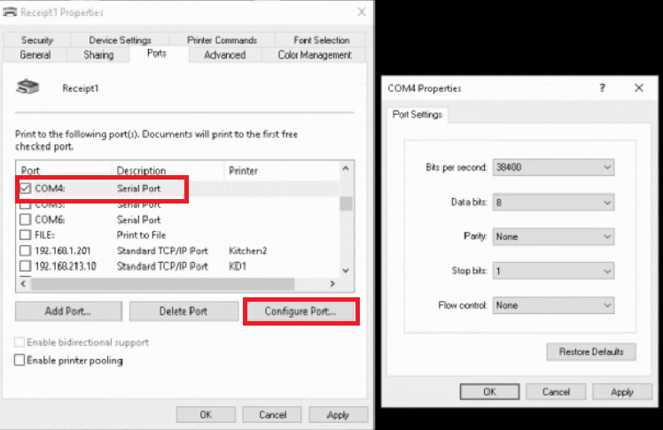Click the port list scroll right arrow
Screen dimensions: 663x430
[x=332, y=284]
